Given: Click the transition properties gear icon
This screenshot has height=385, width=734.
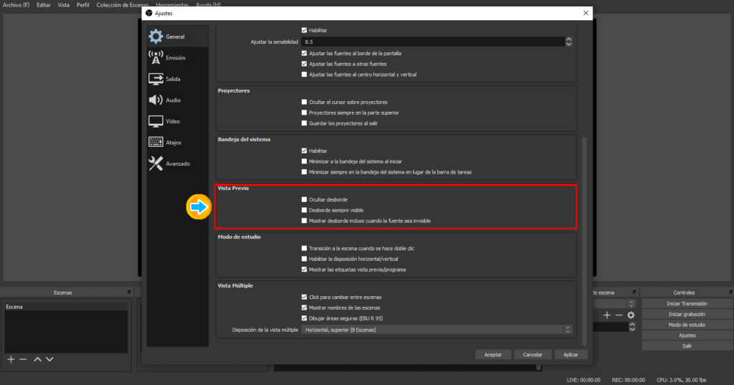Looking at the screenshot, I should [631, 315].
